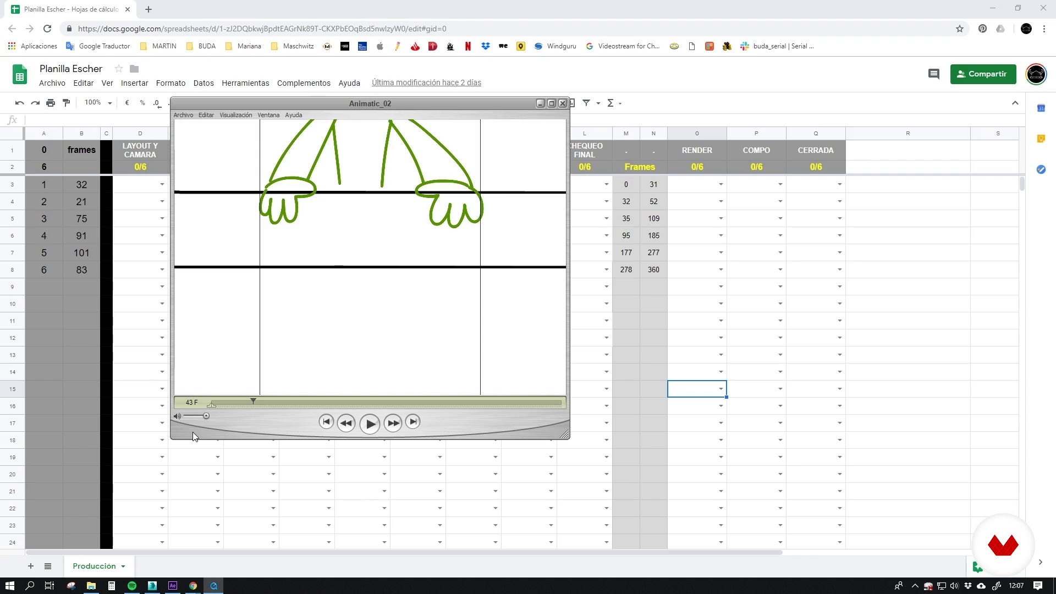Screen dimensions: 1056x594
Task: Click the filter icon in the toolbar
Action: tap(586, 103)
